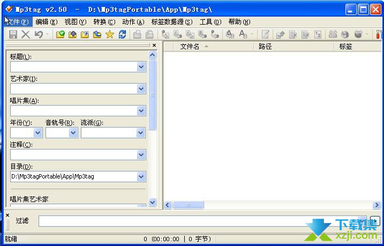This screenshot has height=246, width=384.
Task: Open the 工具(O) menu
Action: point(210,22)
